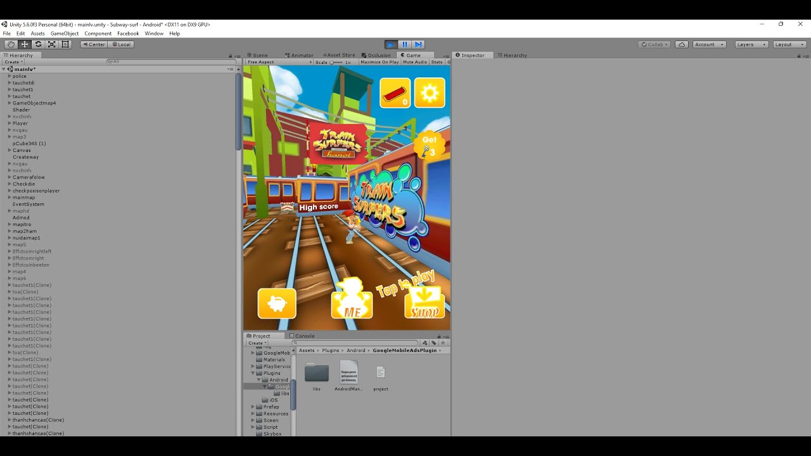Click the yellow gear settings icon in game
Screen dimensions: 811x456
[430, 93]
